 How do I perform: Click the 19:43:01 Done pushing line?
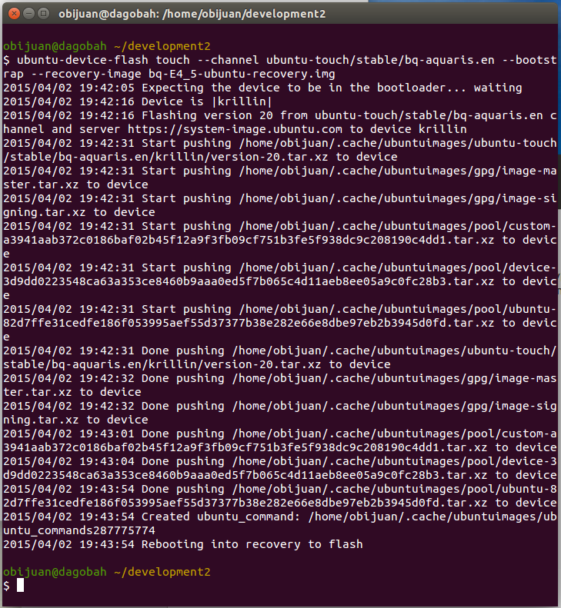[x=280, y=434]
